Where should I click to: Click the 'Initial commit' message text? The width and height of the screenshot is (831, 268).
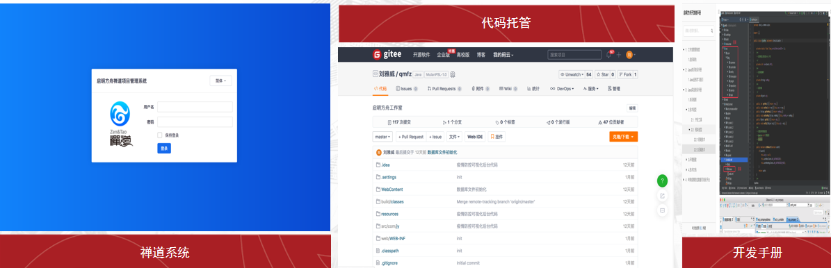(x=468, y=262)
